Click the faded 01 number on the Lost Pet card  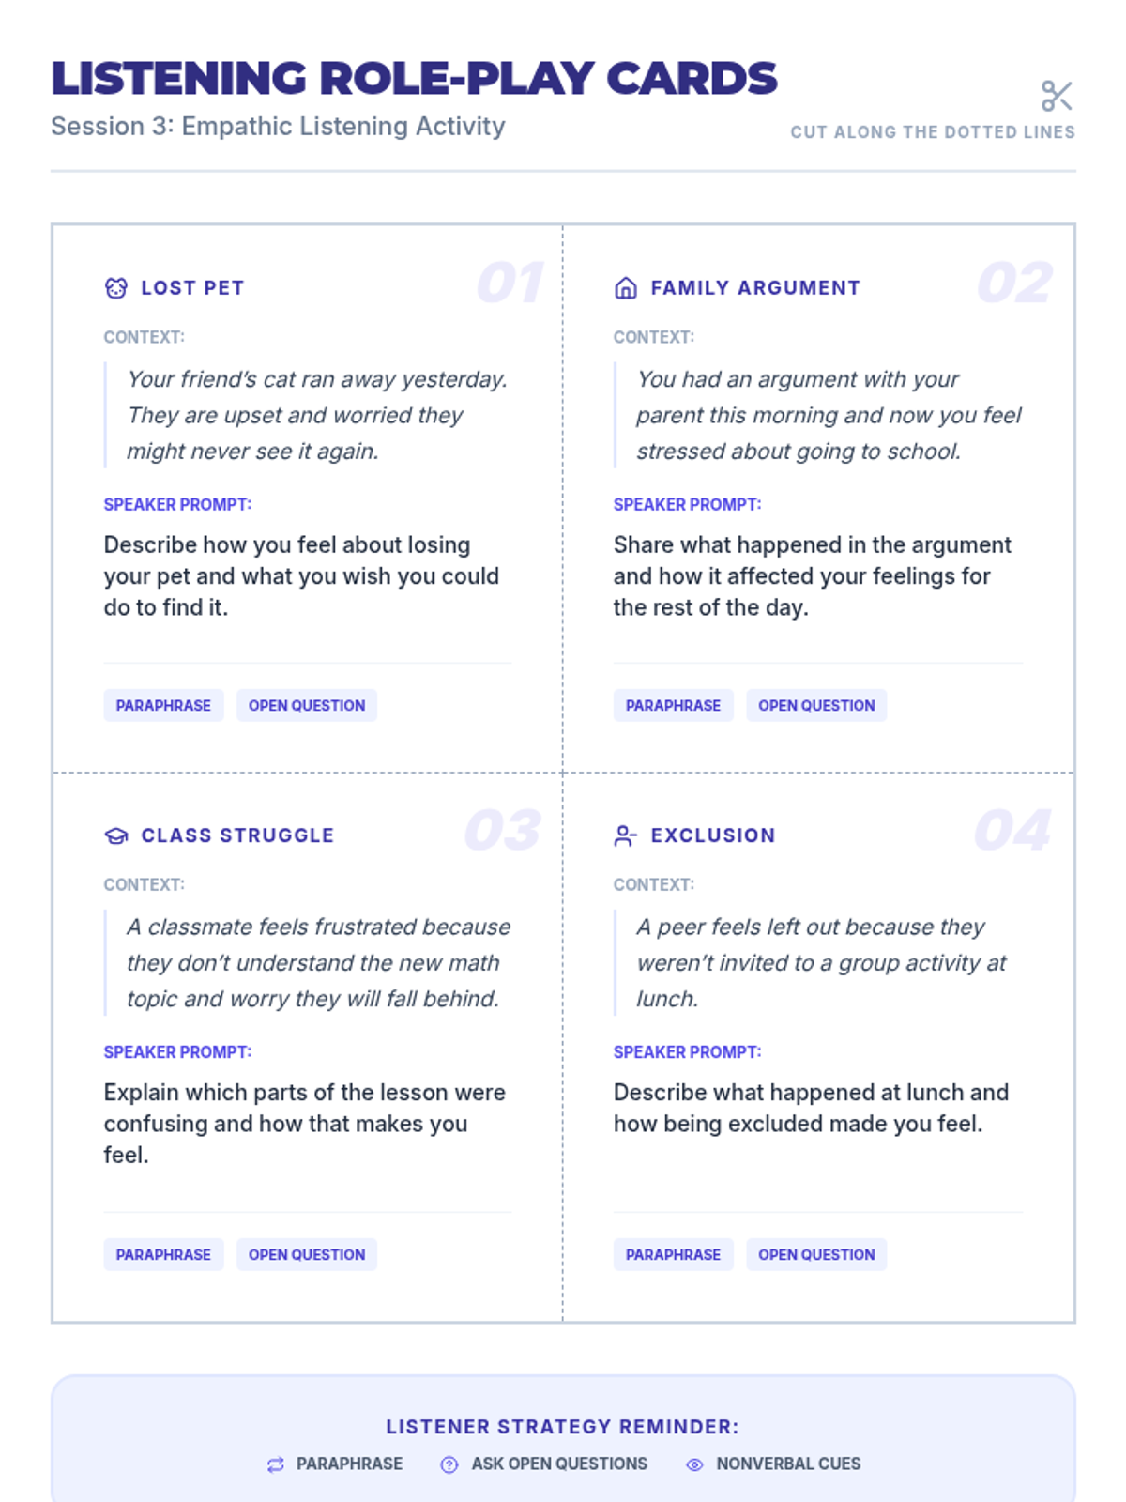point(510,283)
